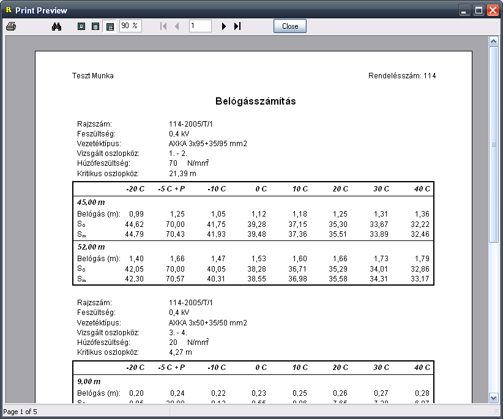Click the table cell '34,31'
The height and width of the screenshot is (419, 503).
(379, 279)
